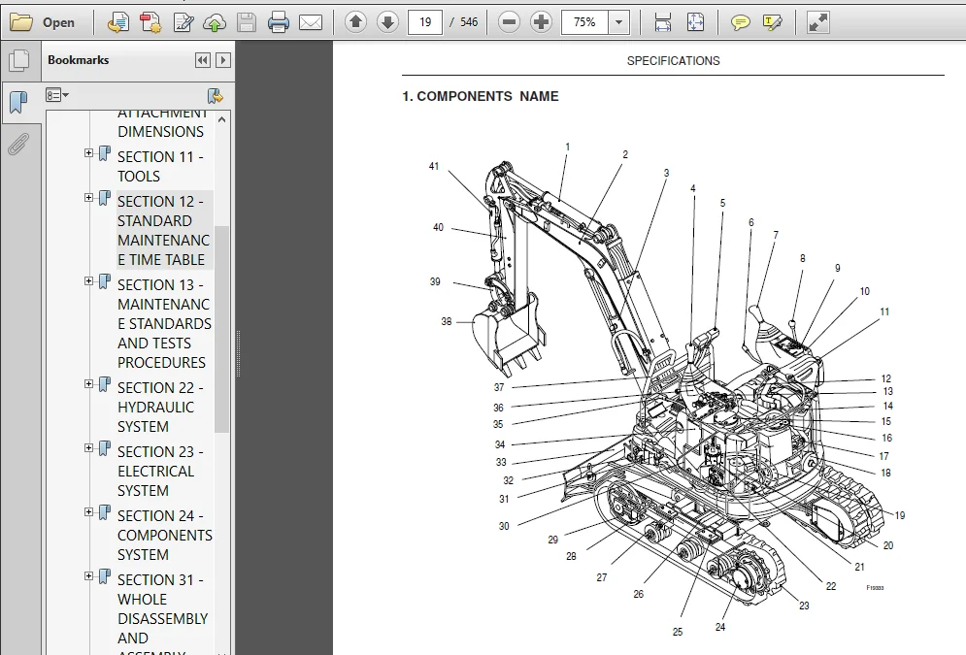Zoom in with plus button

(x=541, y=22)
